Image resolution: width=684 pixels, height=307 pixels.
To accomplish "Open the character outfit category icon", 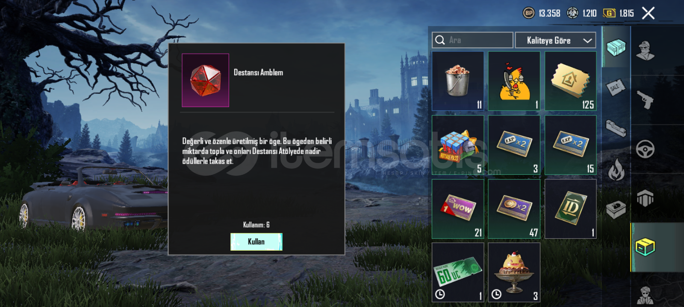I will point(645,51).
